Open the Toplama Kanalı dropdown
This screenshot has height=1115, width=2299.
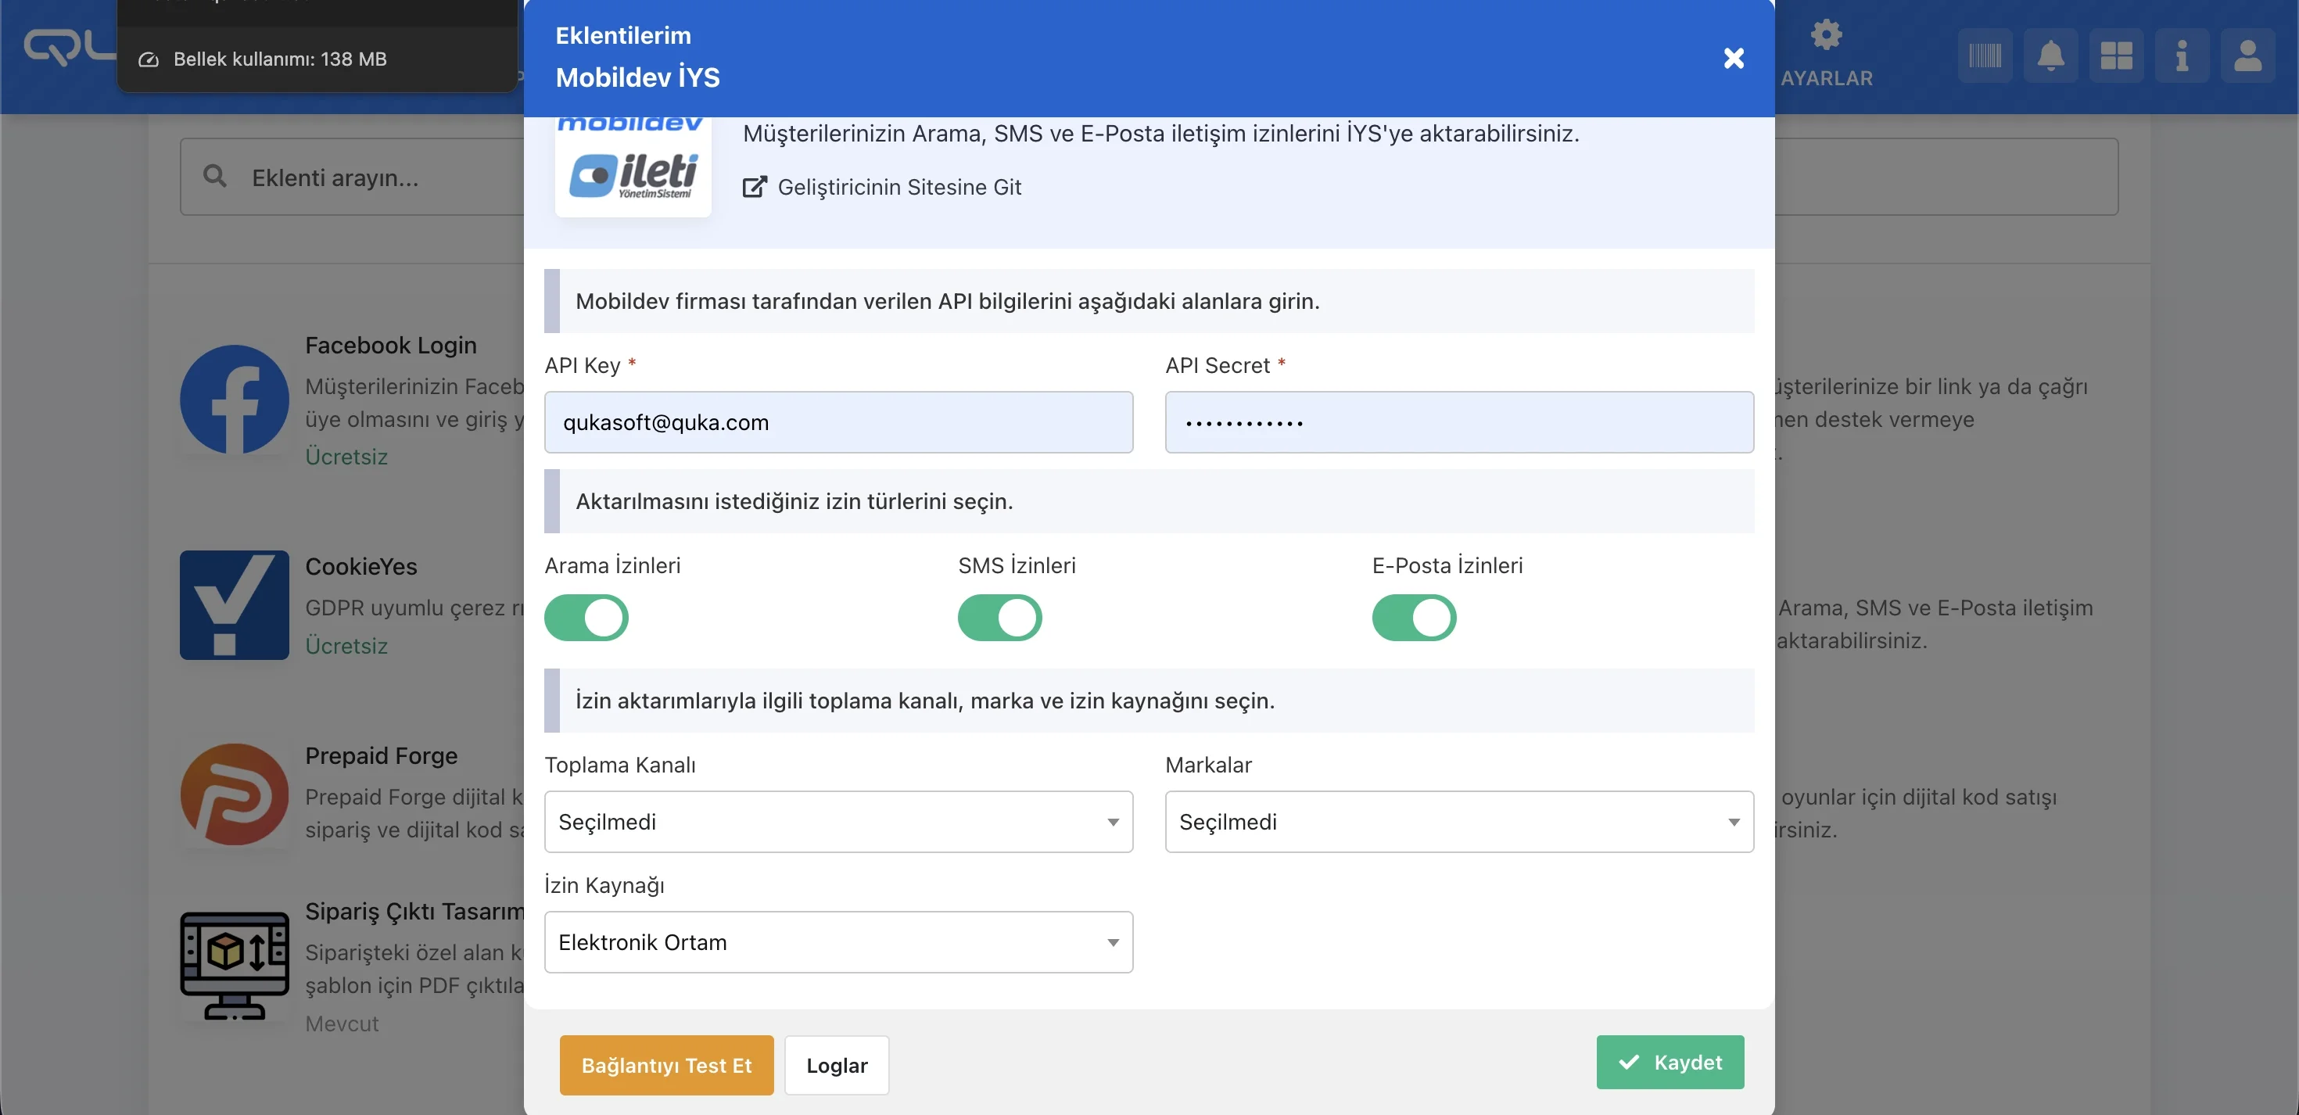pyautogui.click(x=837, y=821)
